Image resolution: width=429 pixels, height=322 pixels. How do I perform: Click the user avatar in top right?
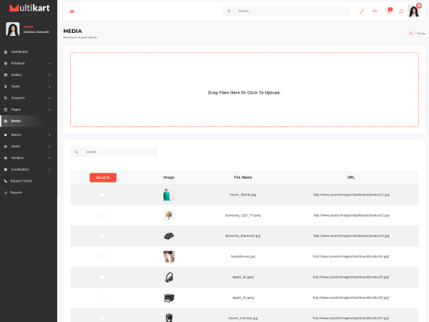click(x=414, y=11)
